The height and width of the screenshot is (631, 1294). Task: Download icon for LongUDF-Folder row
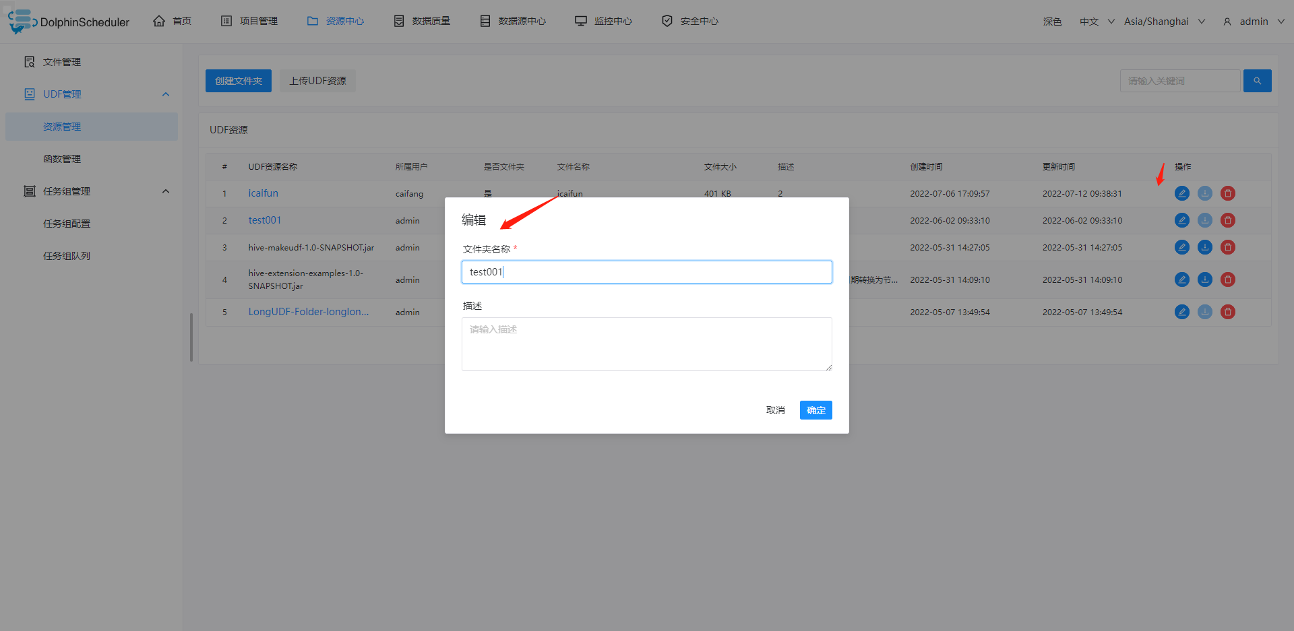coord(1205,312)
